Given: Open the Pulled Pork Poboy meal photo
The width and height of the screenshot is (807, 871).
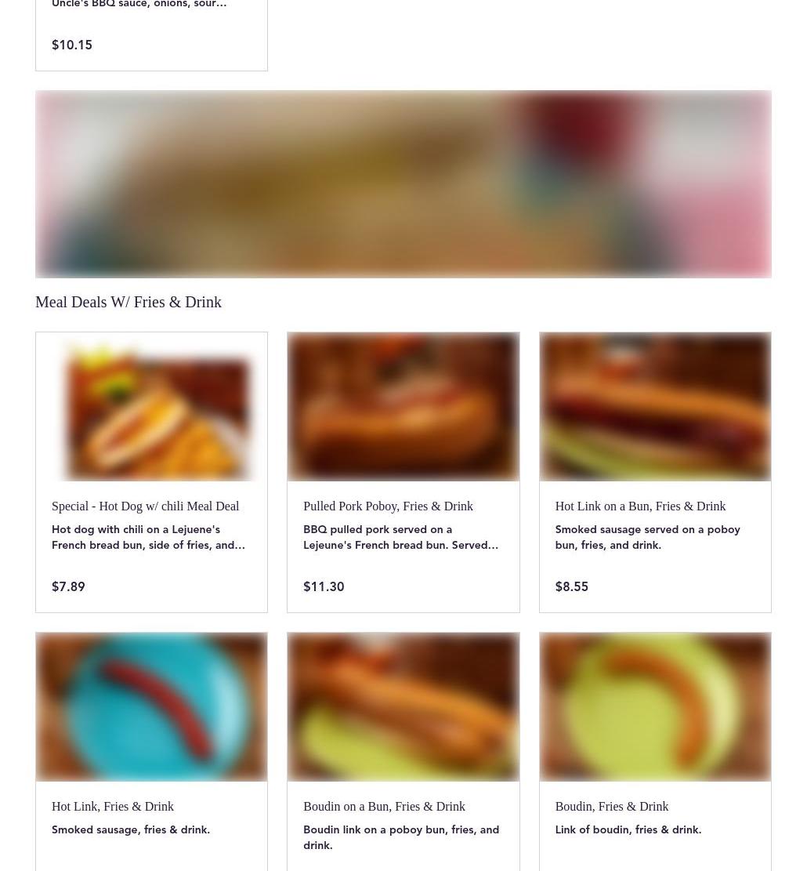Looking at the screenshot, I should 403,407.
